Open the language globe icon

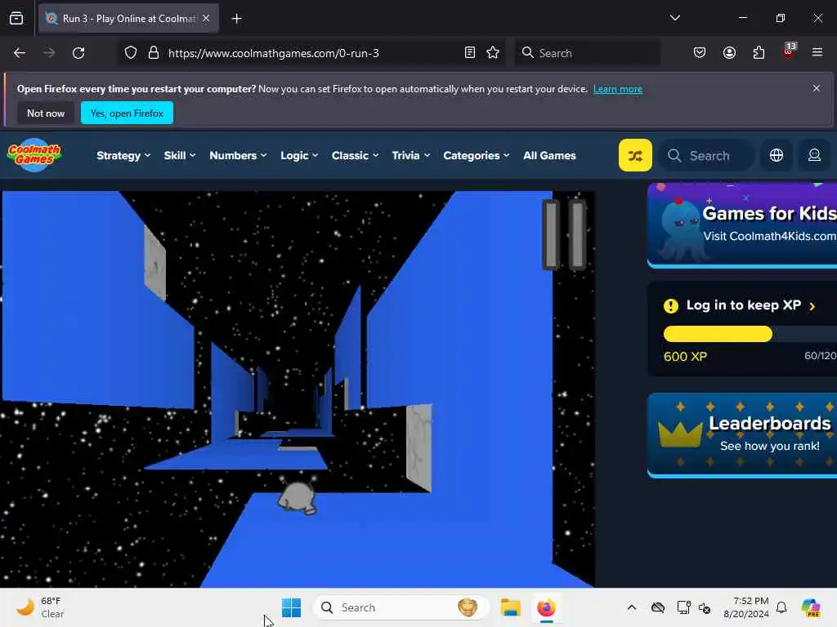coord(777,155)
